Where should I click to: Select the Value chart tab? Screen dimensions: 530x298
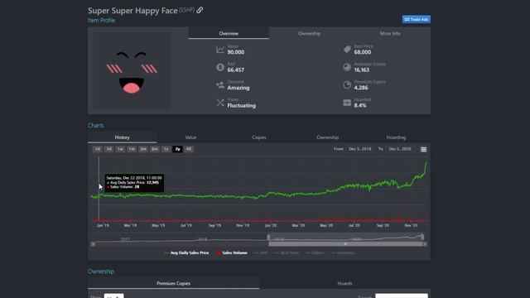[x=190, y=137]
